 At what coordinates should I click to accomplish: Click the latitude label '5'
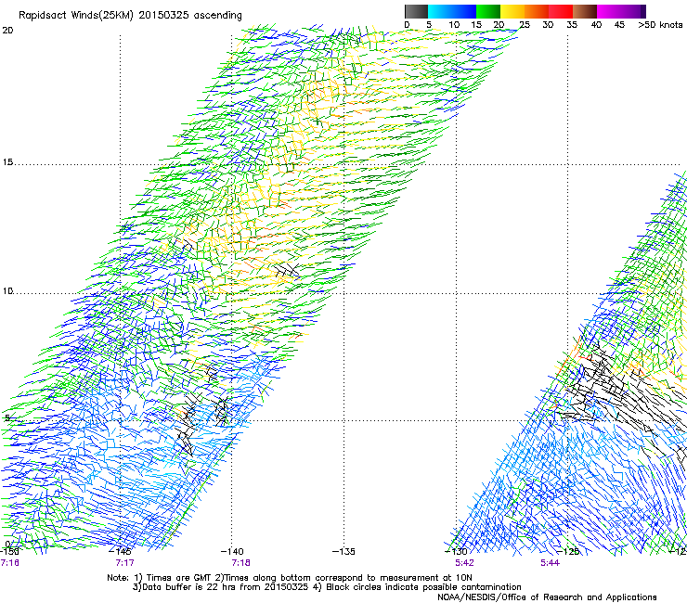(7, 417)
